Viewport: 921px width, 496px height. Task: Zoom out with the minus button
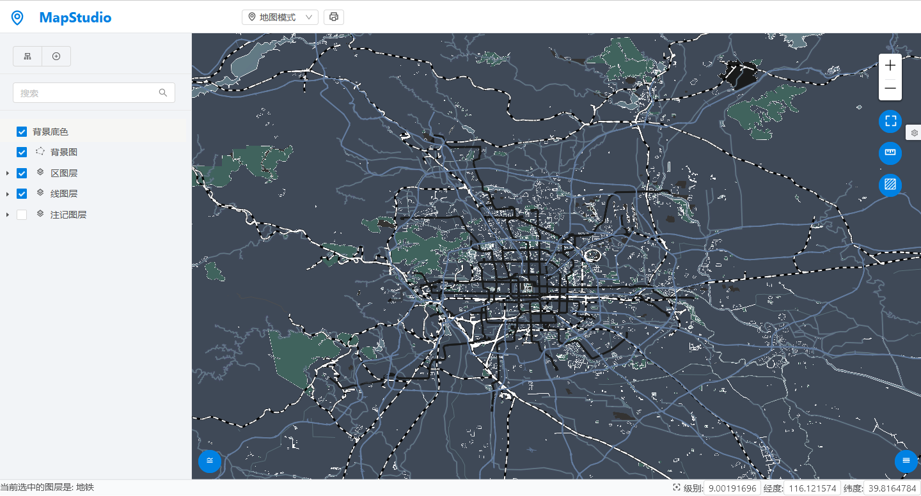click(x=890, y=88)
